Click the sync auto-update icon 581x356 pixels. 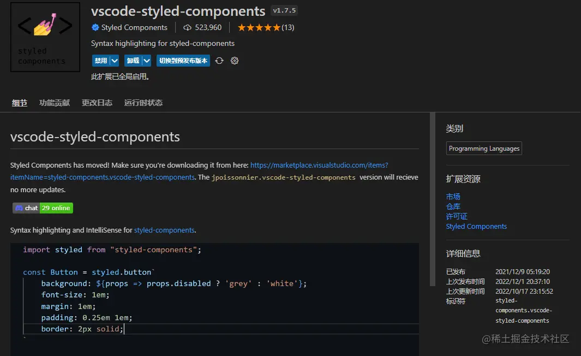point(219,61)
